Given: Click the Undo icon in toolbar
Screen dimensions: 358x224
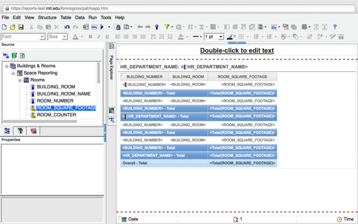Looking at the screenshot, I should (x=66, y=27).
